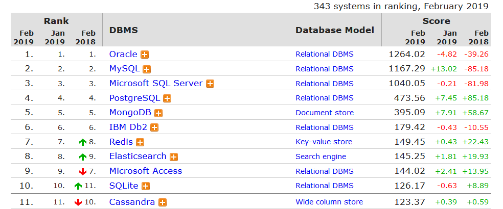
Task: Click the red down arrow in Microsoft Access row
Action: (83, 172)
